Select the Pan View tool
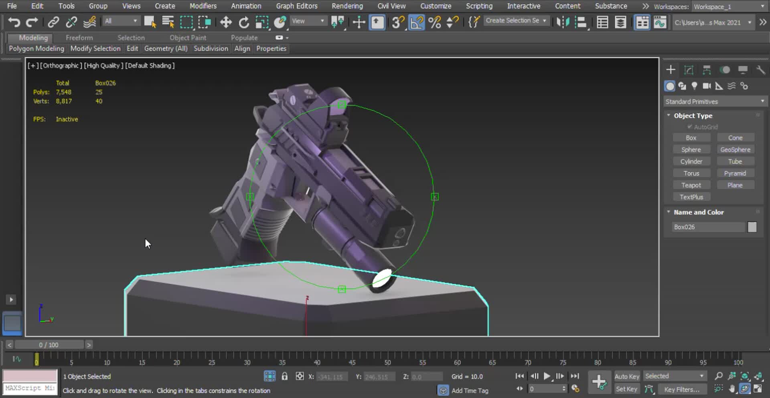 coord(732,388)
